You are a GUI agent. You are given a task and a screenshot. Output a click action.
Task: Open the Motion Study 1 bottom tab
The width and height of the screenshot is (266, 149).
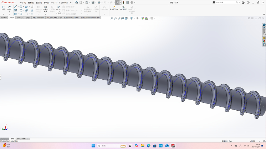pyautogui.click(x=23, y=139)
